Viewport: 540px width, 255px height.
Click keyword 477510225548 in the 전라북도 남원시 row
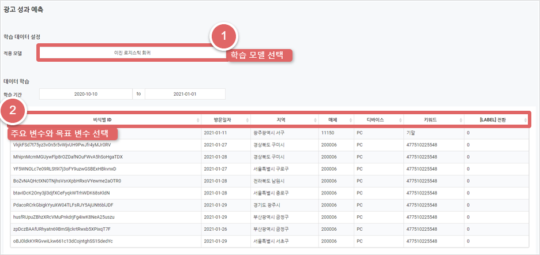(422, 181)
